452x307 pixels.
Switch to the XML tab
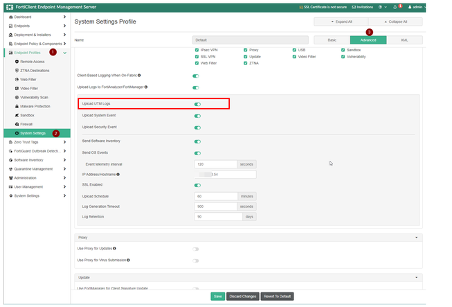(x=404, y=40)
